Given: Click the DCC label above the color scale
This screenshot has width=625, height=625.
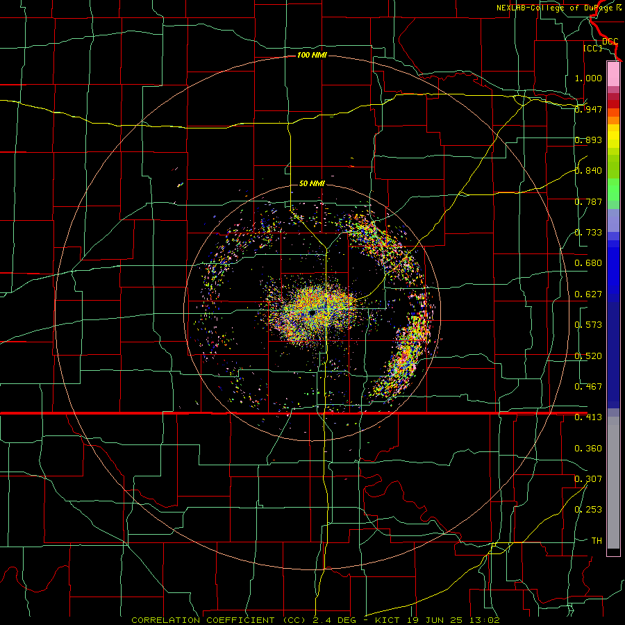Looking at the screenshot, I should tap(610, 42).
